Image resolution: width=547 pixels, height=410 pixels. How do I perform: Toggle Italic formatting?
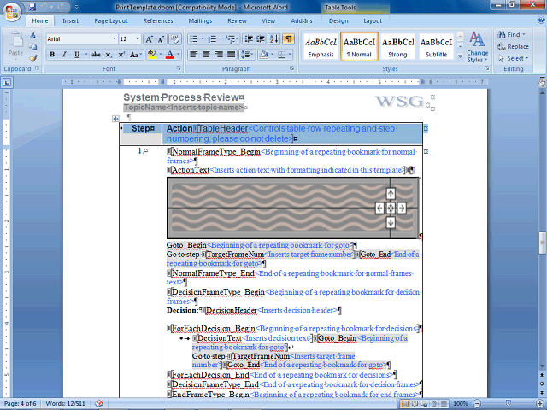[x=64, y=55]
